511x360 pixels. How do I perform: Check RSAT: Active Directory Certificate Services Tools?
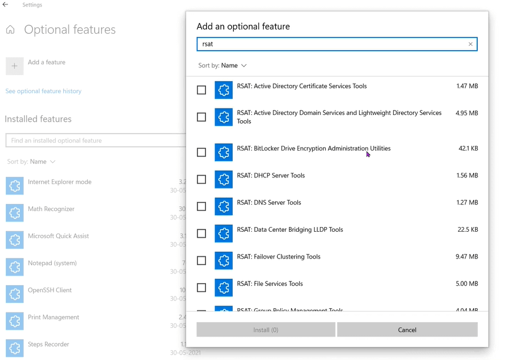click(201, 90)
